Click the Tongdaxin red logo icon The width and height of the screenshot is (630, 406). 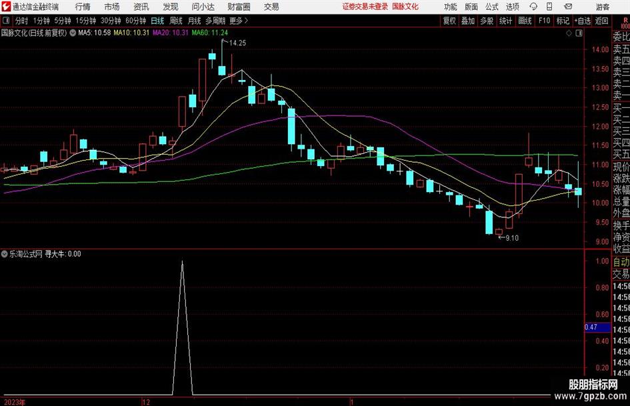pos(6,7)
